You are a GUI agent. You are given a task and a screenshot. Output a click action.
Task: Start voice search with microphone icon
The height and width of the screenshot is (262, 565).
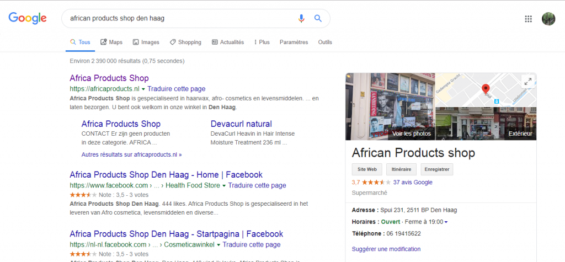pyautogui.click(x=301, y=18)
